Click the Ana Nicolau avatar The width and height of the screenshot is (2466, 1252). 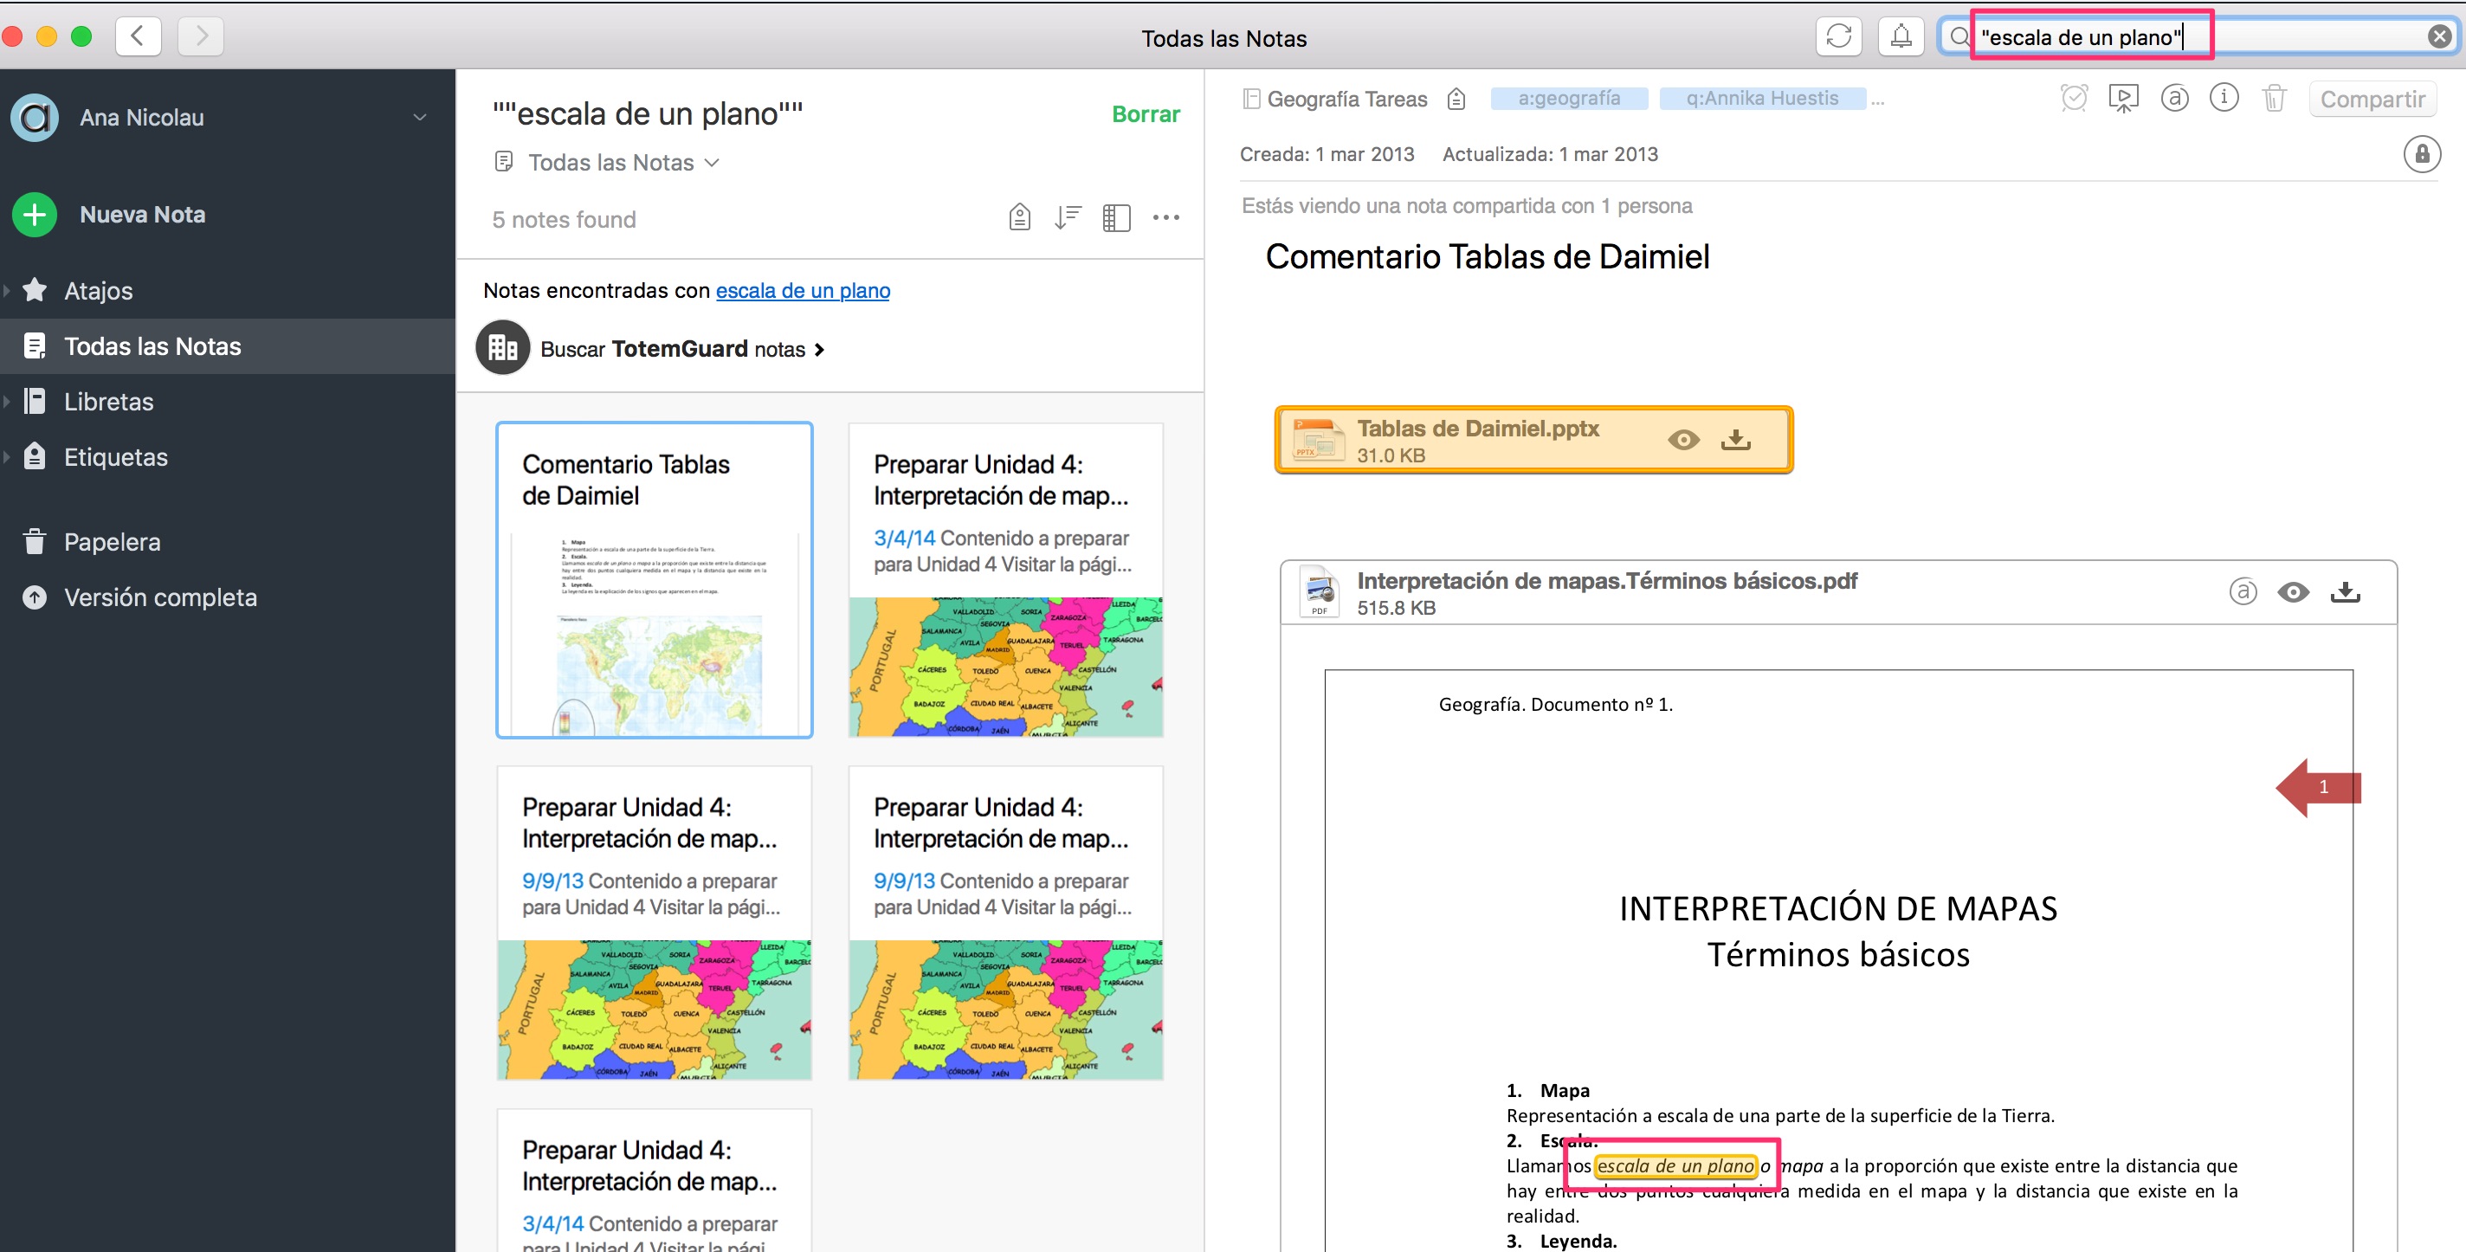(36, 117)
